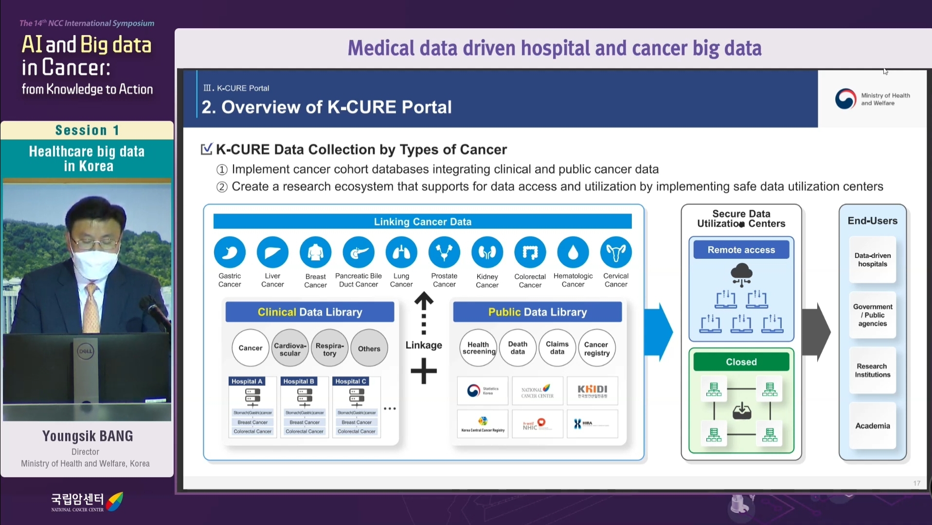Image resolution: width=932 pixels, height=525 pixels.
Task: Click the checkmark beside K-CURE Data Collection
Action: [x=206, y=149]
